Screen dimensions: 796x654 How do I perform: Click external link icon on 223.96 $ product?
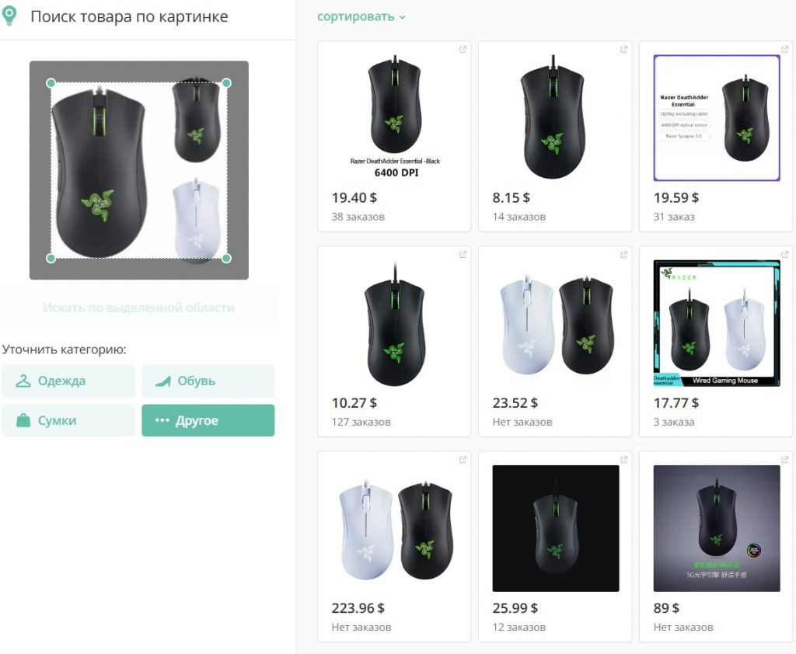click(463, 460)
